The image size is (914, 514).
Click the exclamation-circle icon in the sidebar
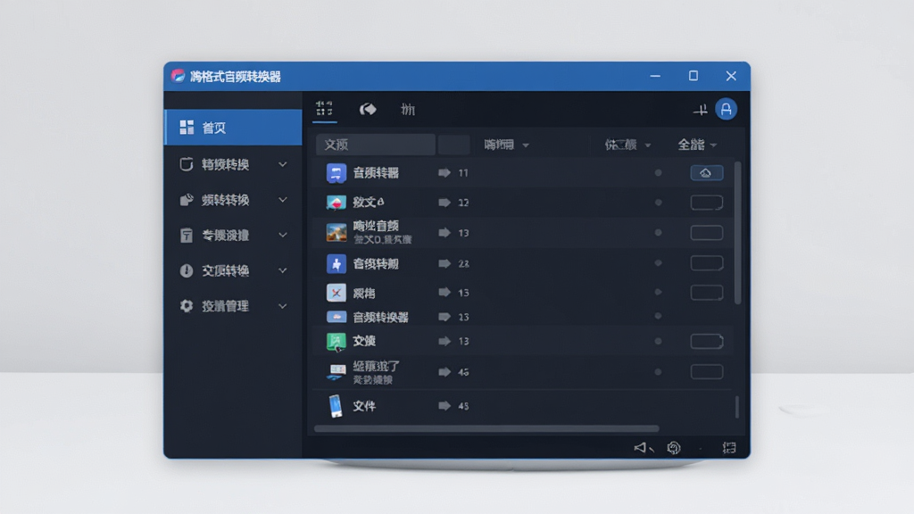(187, 270)
